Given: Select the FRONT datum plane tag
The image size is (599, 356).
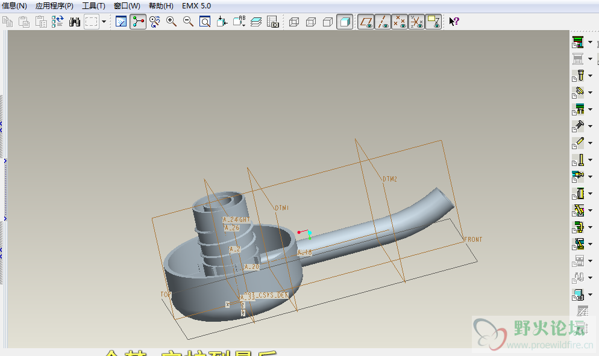Looking at the screenshot, I should click(473, 239).
